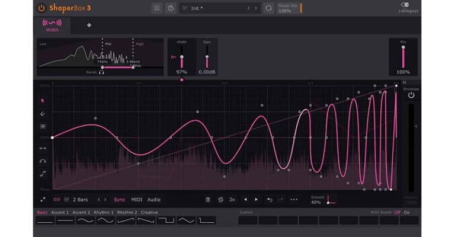Set MIDI Switch to On
Image resolution: width=455 pixels, height=237 pixels.
(x=407, y=212)
